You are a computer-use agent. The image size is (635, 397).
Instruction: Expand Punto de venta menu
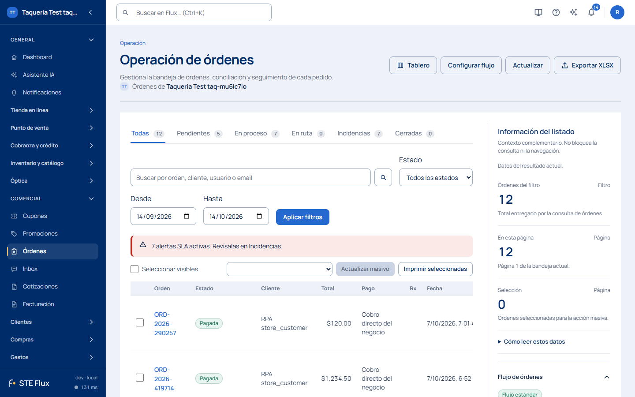click(x=53, y=128)
